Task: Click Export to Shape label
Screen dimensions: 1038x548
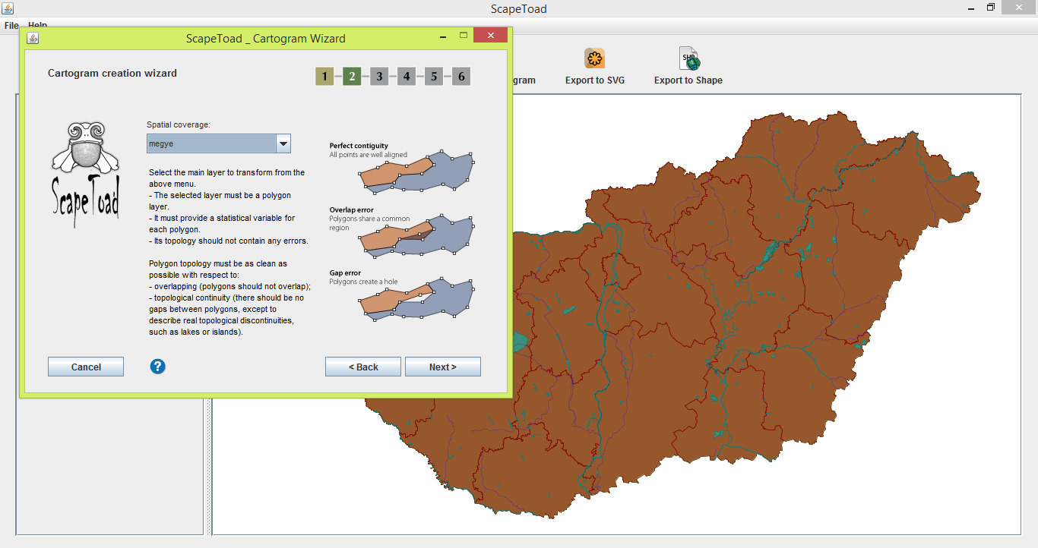Action: pos(688,80)
